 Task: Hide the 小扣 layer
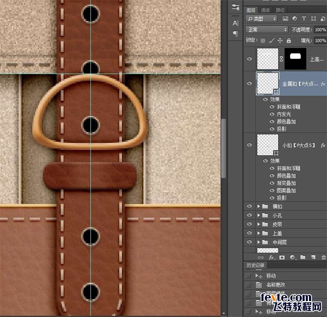pyautogui.click(x=249, y=145)
